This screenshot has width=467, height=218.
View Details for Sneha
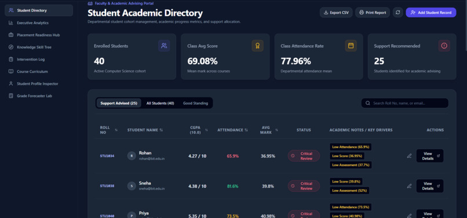coord(430,186)
